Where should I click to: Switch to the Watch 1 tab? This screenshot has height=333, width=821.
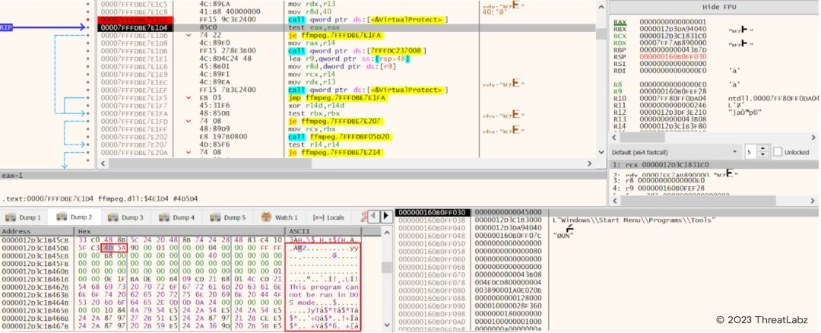click(280, 217)
